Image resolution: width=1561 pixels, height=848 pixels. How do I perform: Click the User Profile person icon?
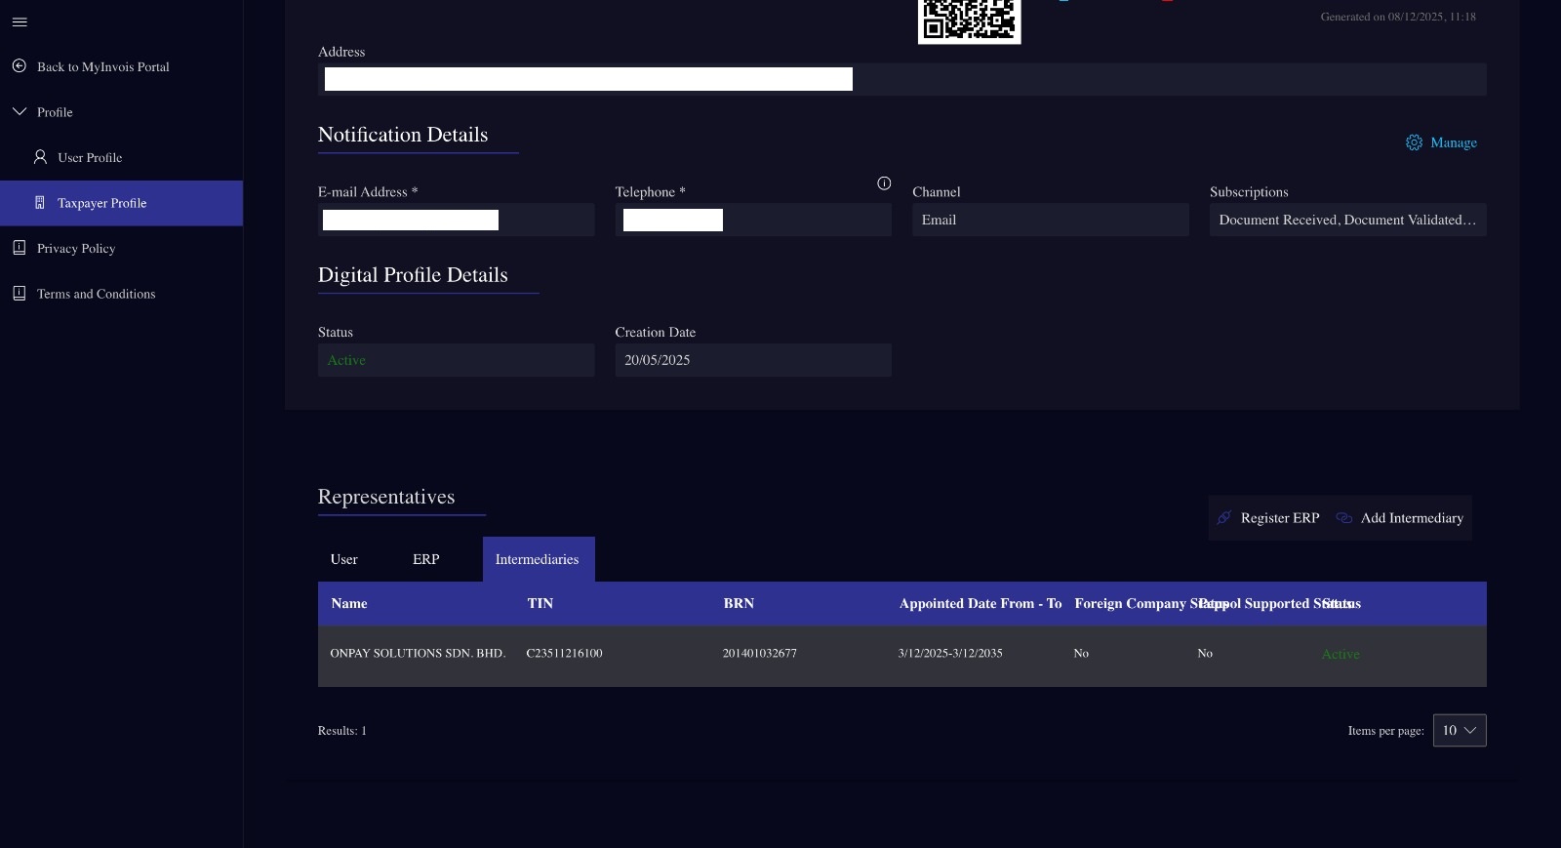coord(40,157)
